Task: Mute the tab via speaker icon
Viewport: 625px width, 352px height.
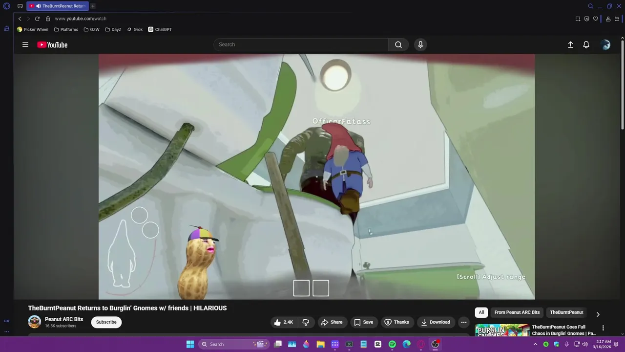Action: pyautogui.click(x=38, y=6)
